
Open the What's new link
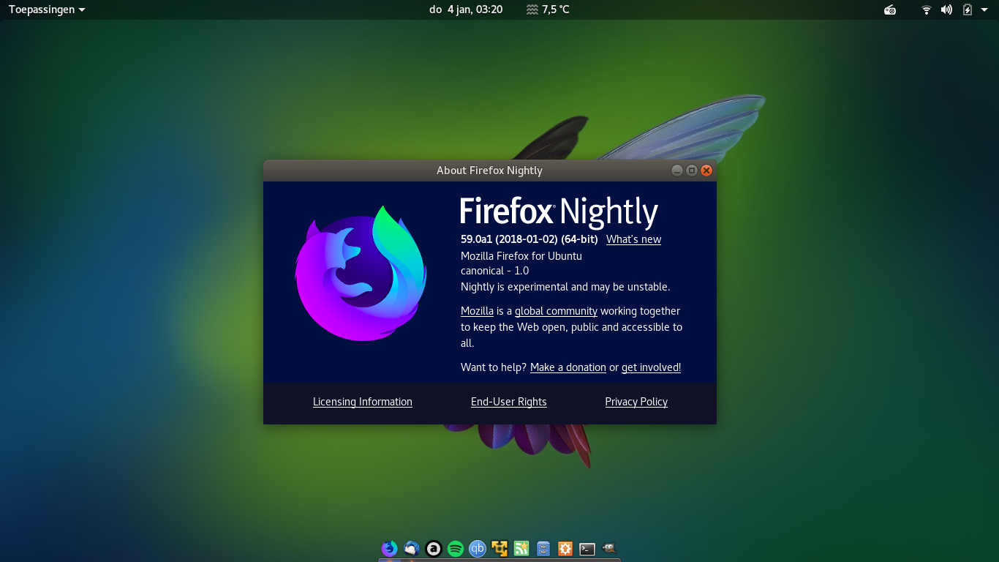click(x=633, y=239)
